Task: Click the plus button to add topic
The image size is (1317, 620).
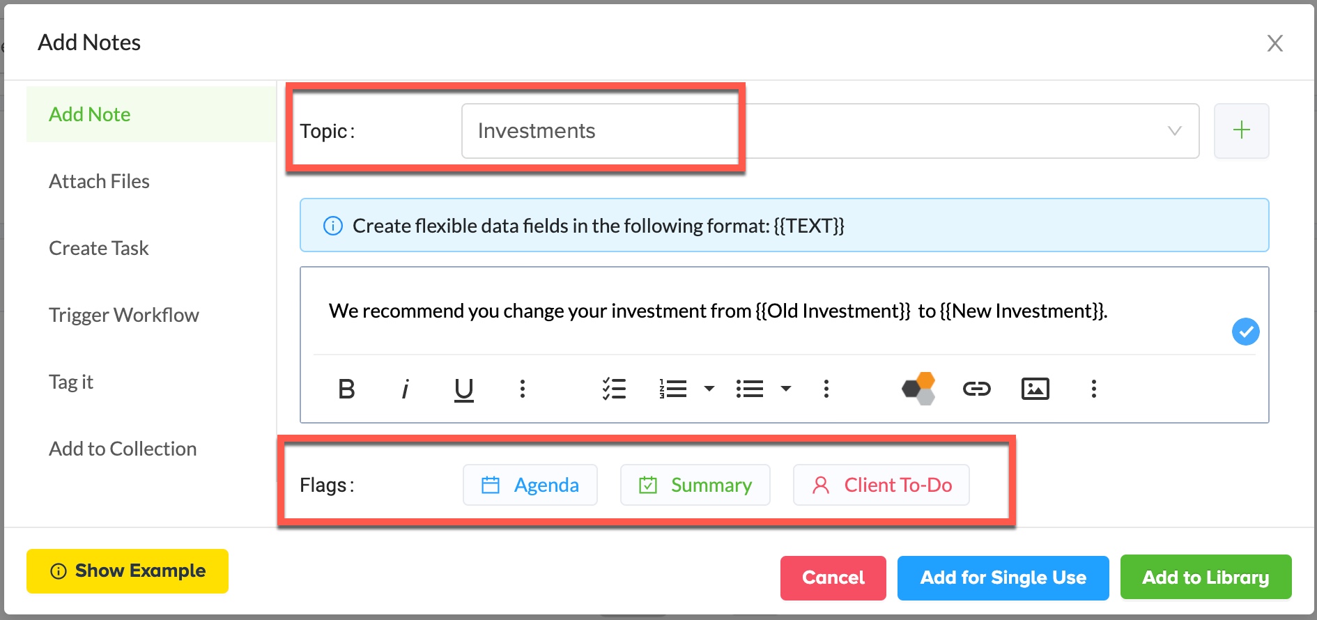Action: pyautogui.click(x=1241, y=131)
